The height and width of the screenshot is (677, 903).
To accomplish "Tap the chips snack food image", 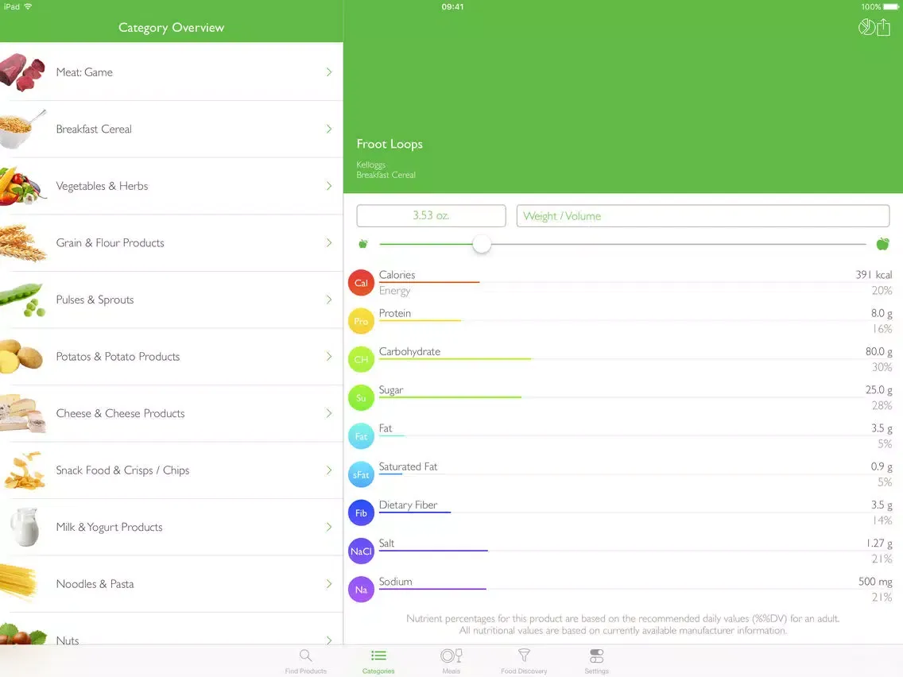I will 24,470.
